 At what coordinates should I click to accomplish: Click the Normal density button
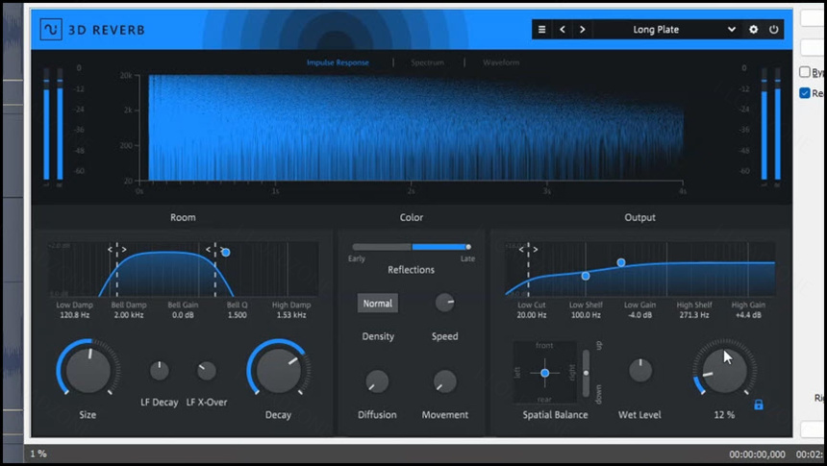click(378, 303)
